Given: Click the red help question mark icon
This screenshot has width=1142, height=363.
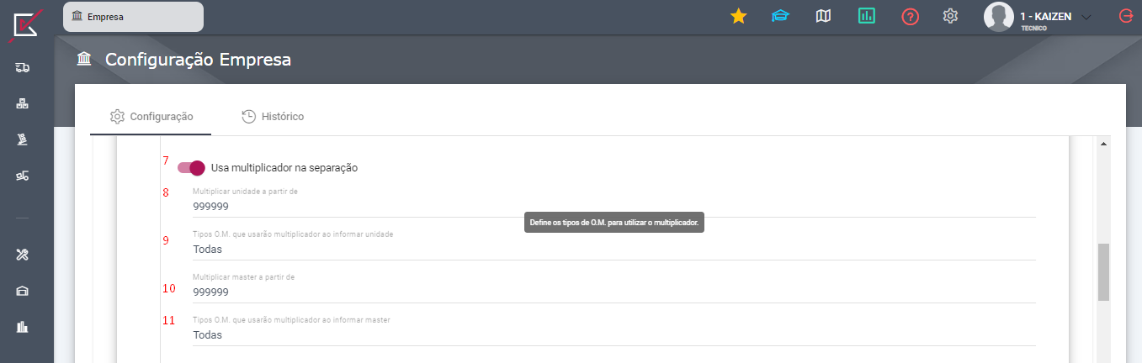Looking at the screenshot, I should coord(910,16).
